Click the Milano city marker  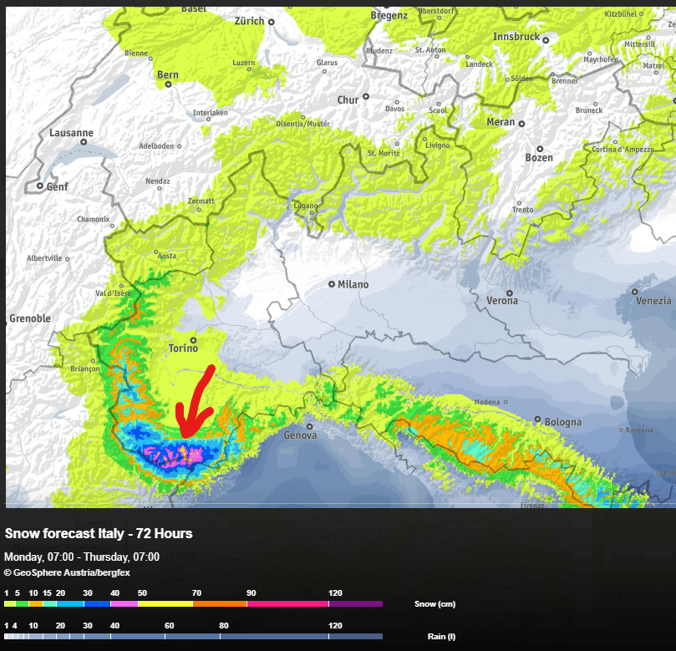coord(332,284)
